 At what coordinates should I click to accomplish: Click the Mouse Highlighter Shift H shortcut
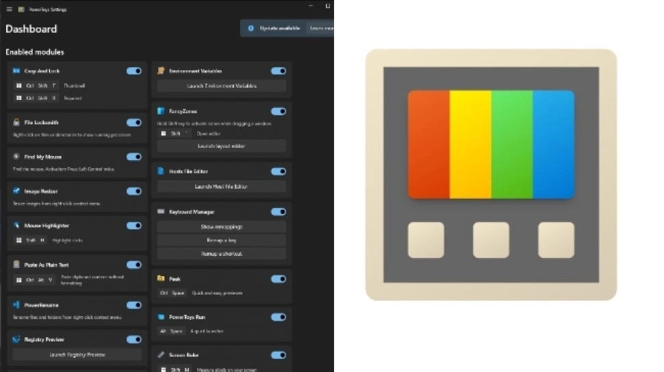[31, 240]
